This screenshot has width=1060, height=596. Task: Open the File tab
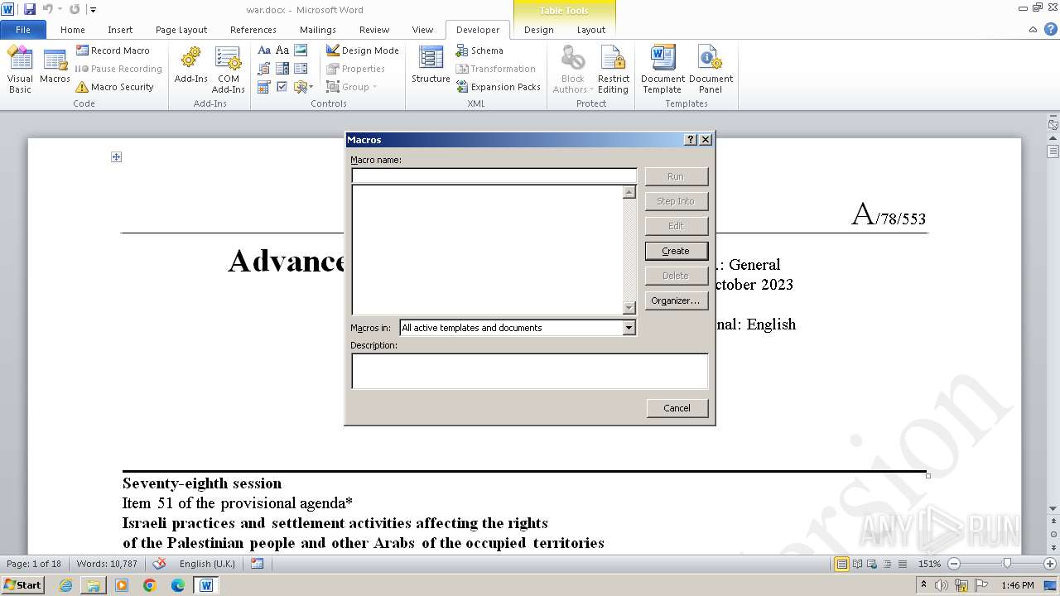pos(23,30)
